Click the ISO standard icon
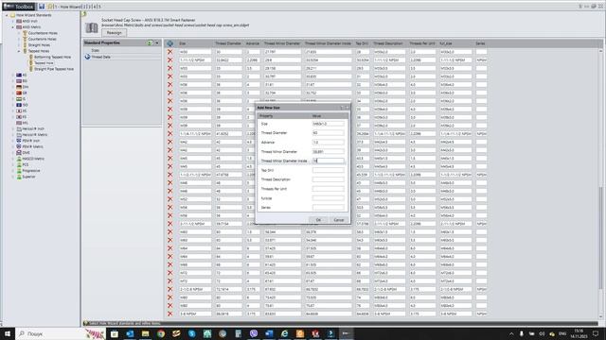The height and width of the screenshot is (340, 606). click(19, 105)
